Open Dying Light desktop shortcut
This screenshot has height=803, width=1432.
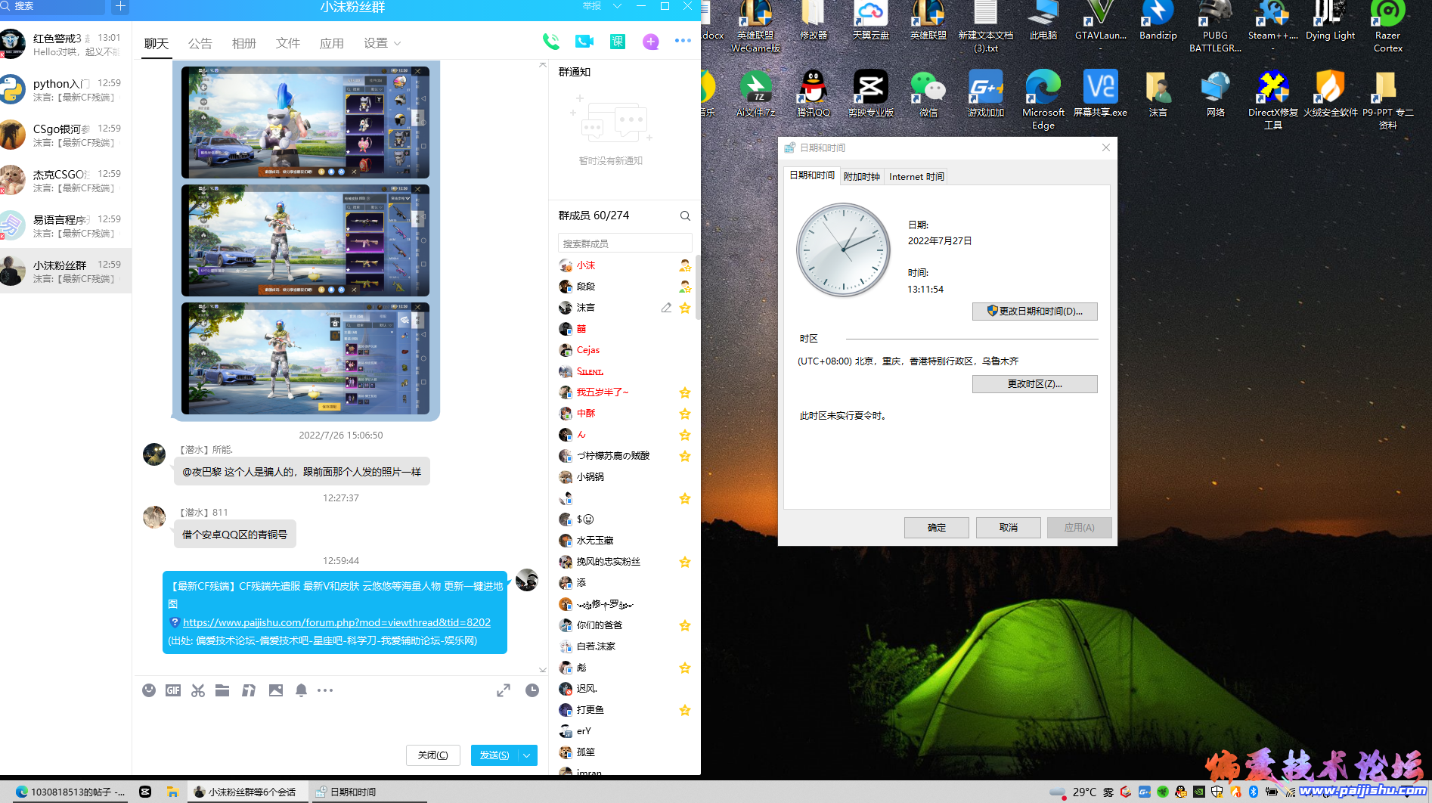(1331, 21)
